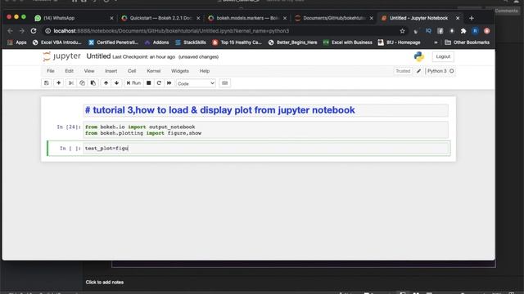Rename notebook by clicking the Untitled title
Screen dimensions: 524x294
98,56
